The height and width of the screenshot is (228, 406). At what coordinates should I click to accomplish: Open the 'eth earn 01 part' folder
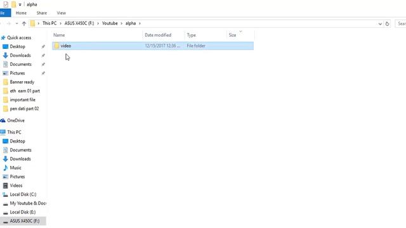tap(25, 91)
